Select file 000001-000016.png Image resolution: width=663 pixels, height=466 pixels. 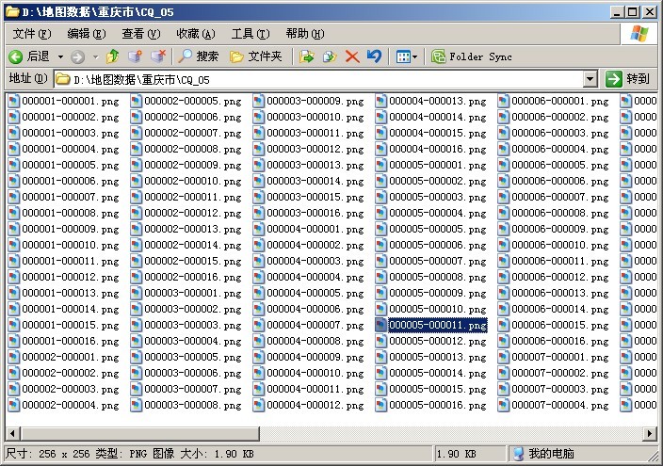tap(64, 341)
